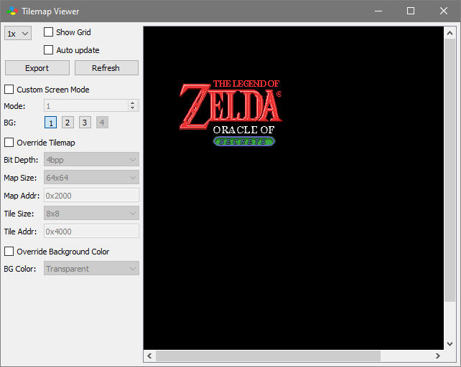461x367 pixels.
Task: Click the Refresh button
Action: [106, 68]
